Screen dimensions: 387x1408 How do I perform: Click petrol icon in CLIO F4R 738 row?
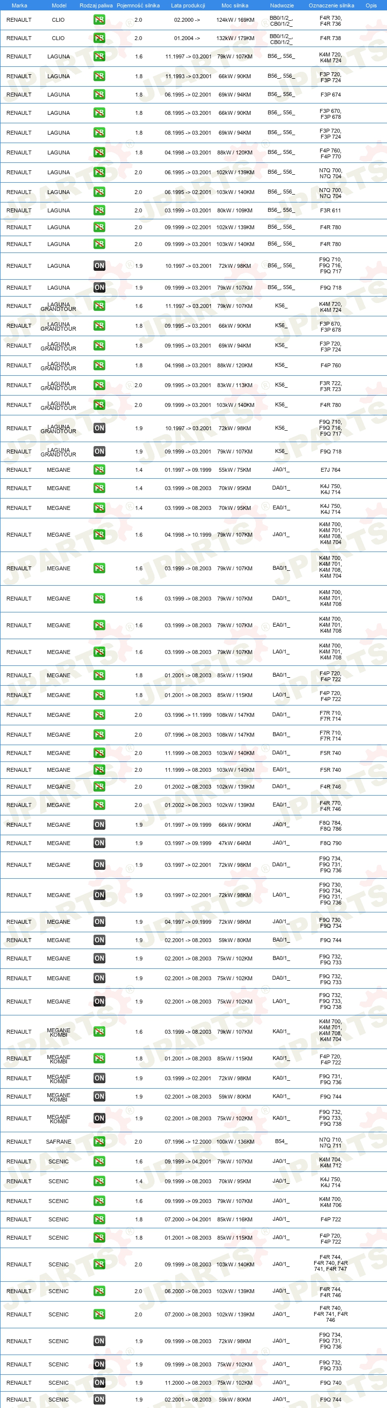pos(99,38)
